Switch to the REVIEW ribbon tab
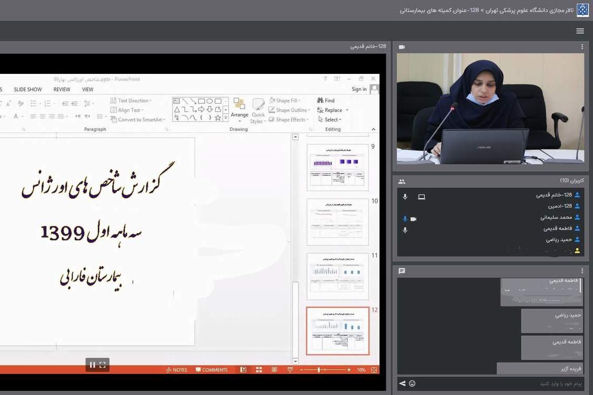Screen dimensions: 593x395 62,89
